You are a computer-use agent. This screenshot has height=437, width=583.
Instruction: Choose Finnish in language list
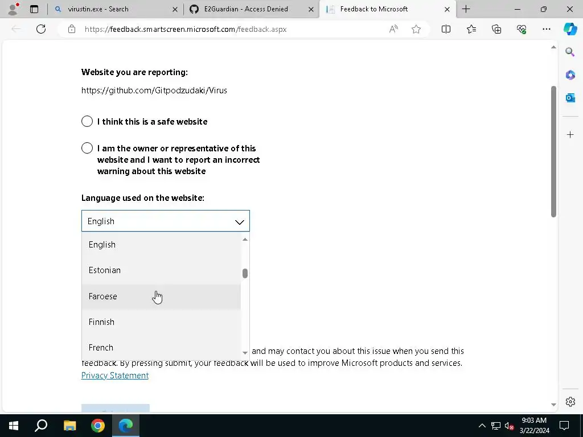[161, 322]
